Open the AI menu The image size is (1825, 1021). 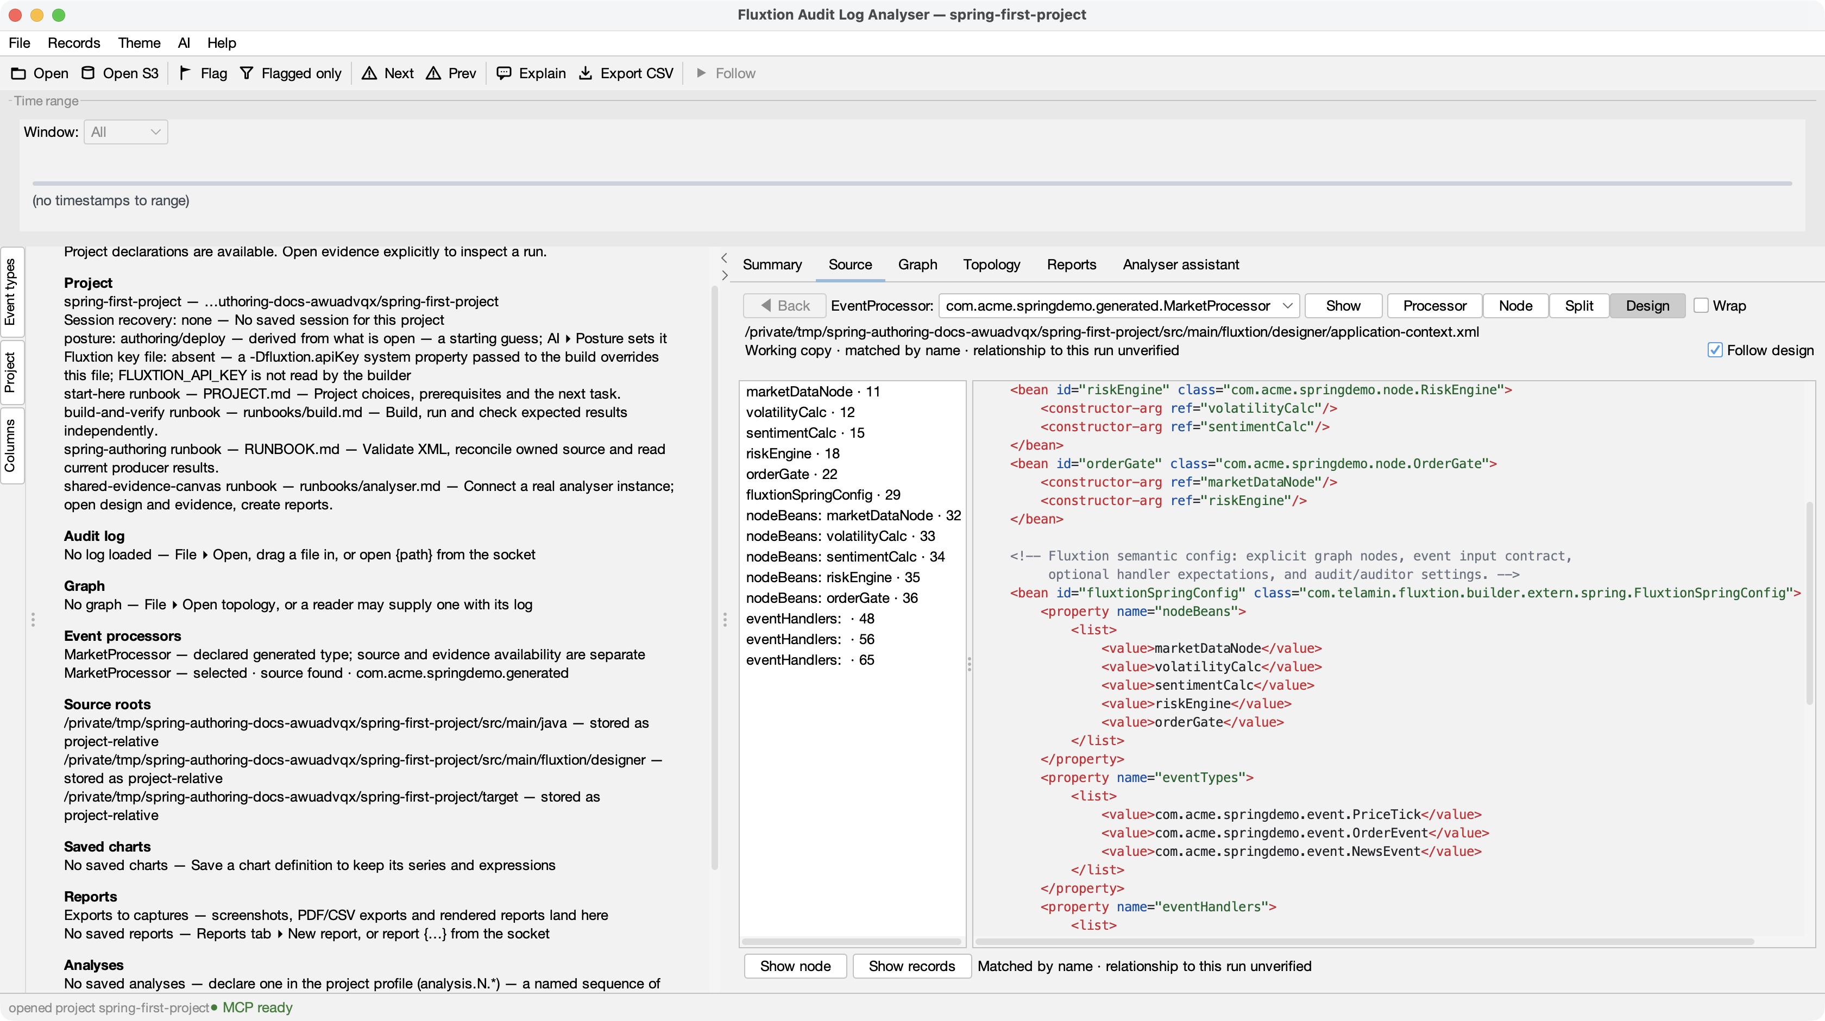pyautogui.click(x=184, y=42)
